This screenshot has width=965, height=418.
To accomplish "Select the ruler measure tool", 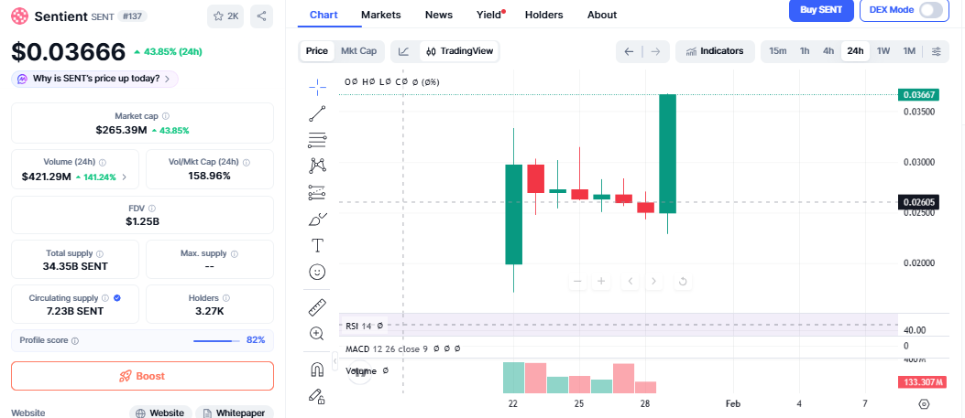I will 317,307.
